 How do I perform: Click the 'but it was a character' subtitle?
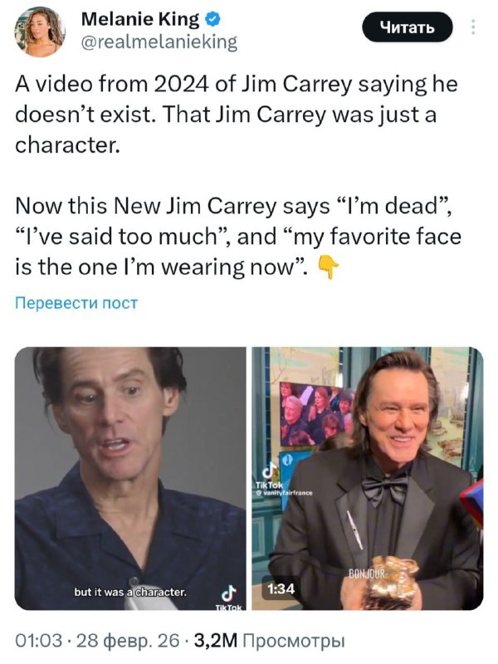coord(130,592)
